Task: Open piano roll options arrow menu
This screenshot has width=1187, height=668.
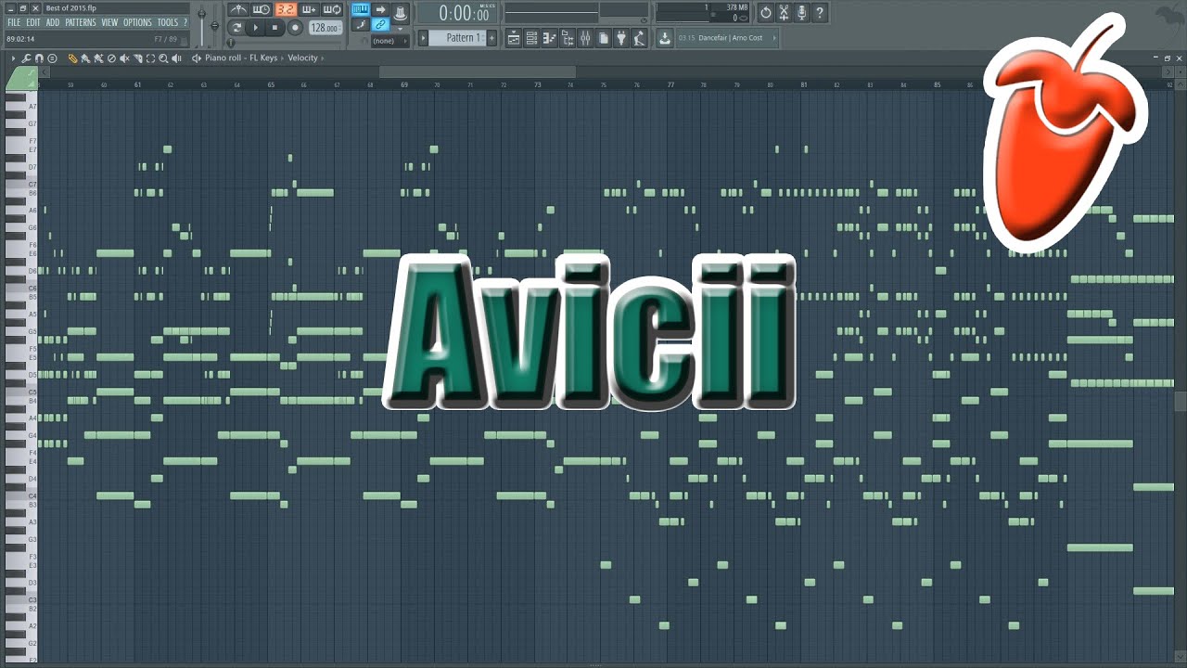Action: coord(13,58)
